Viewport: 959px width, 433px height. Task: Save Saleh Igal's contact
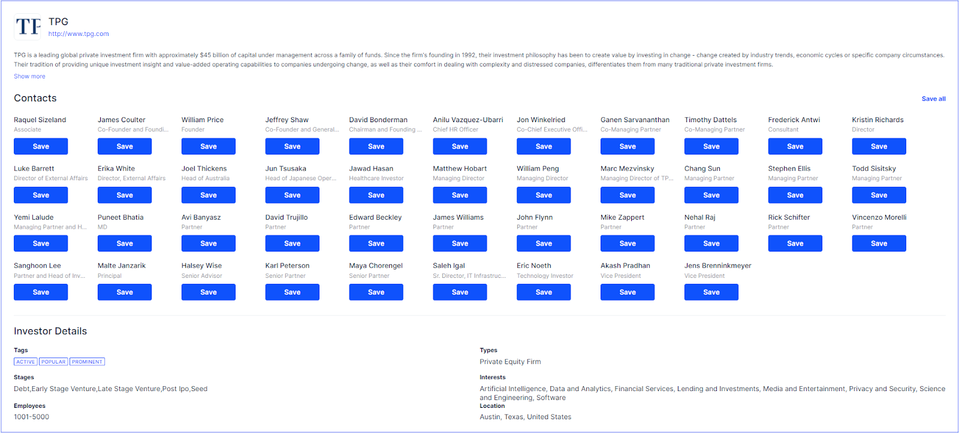pos(460,292)
